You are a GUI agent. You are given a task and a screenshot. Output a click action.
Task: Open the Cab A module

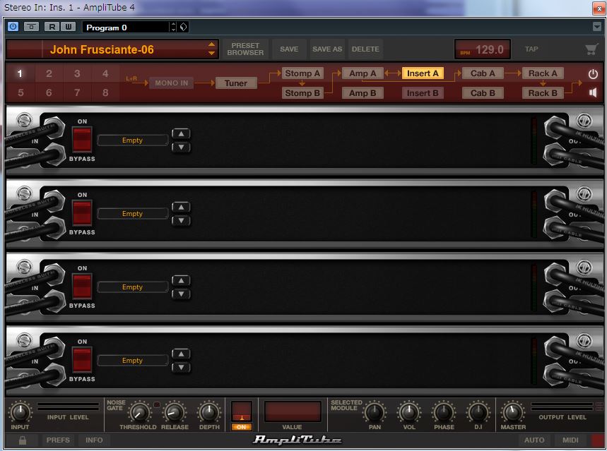point(482,72)
